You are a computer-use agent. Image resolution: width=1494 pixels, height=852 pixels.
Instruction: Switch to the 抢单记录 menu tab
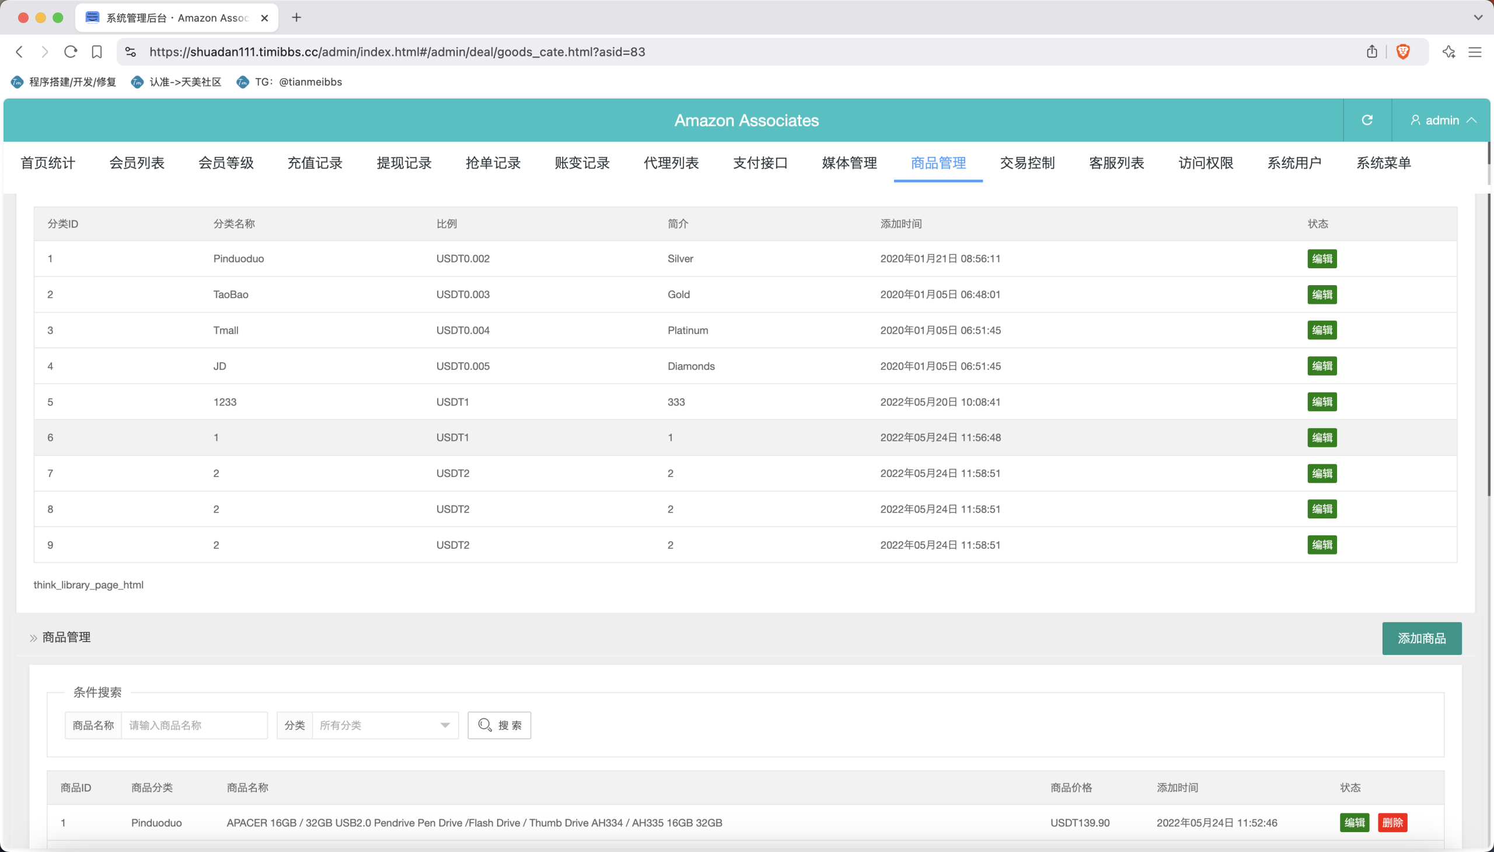493,163
